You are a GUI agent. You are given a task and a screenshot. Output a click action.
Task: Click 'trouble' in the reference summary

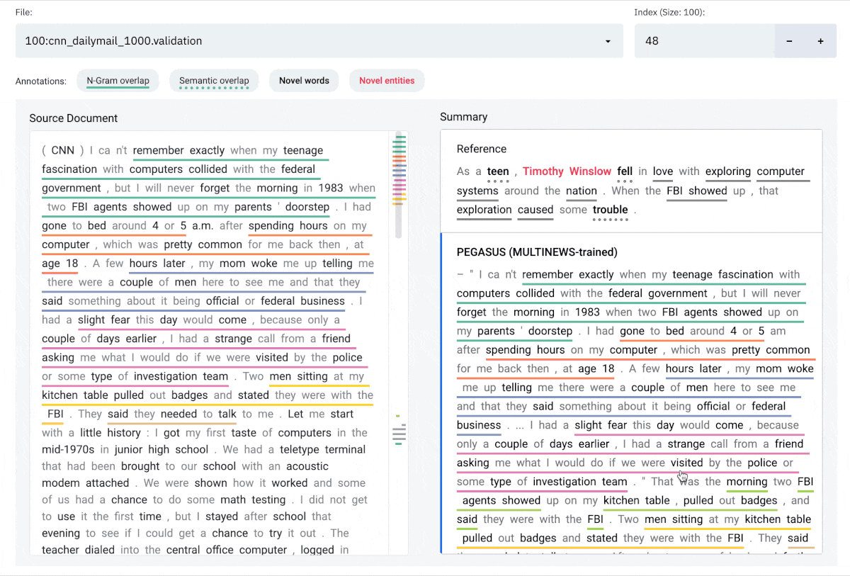click(x=610, y=210)
